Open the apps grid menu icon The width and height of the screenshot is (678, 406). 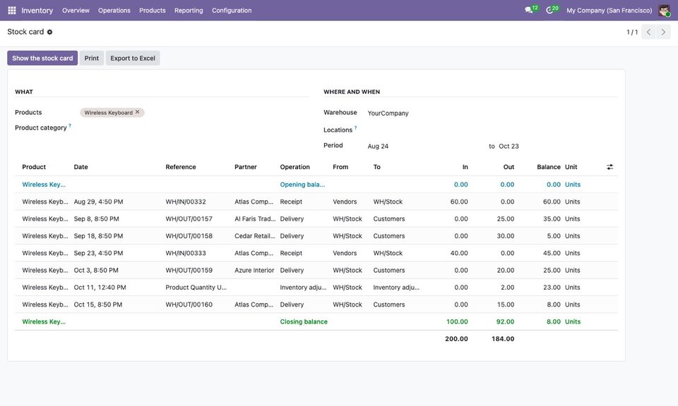12,11
